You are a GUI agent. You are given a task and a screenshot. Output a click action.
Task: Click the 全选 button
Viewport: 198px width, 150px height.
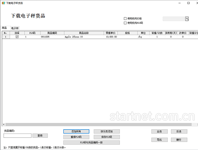[160, 131]
